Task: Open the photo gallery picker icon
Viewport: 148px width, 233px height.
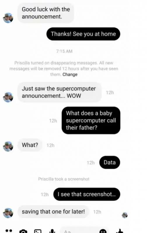Action: coord(38,231)
